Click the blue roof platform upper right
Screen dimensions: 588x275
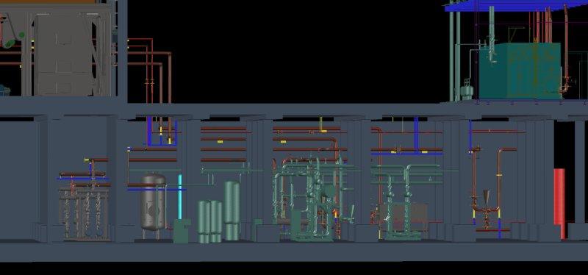click(516, 7)
